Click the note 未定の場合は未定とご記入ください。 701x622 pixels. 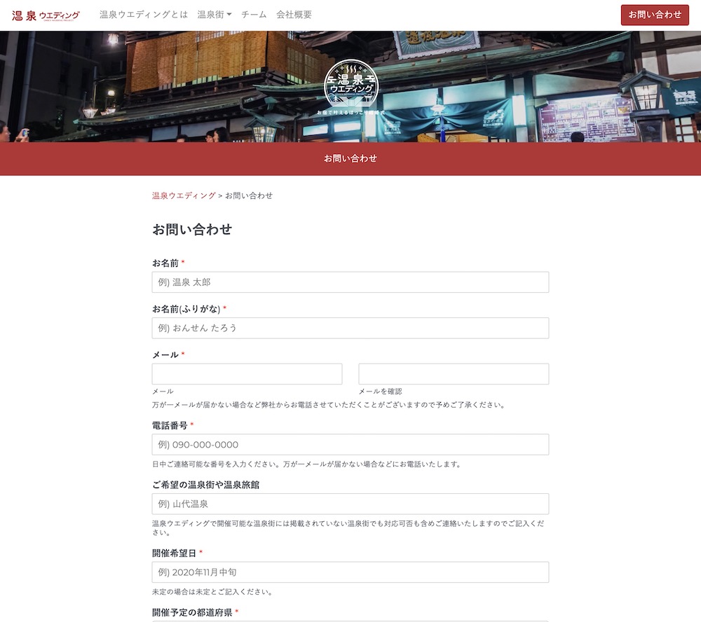212,592
